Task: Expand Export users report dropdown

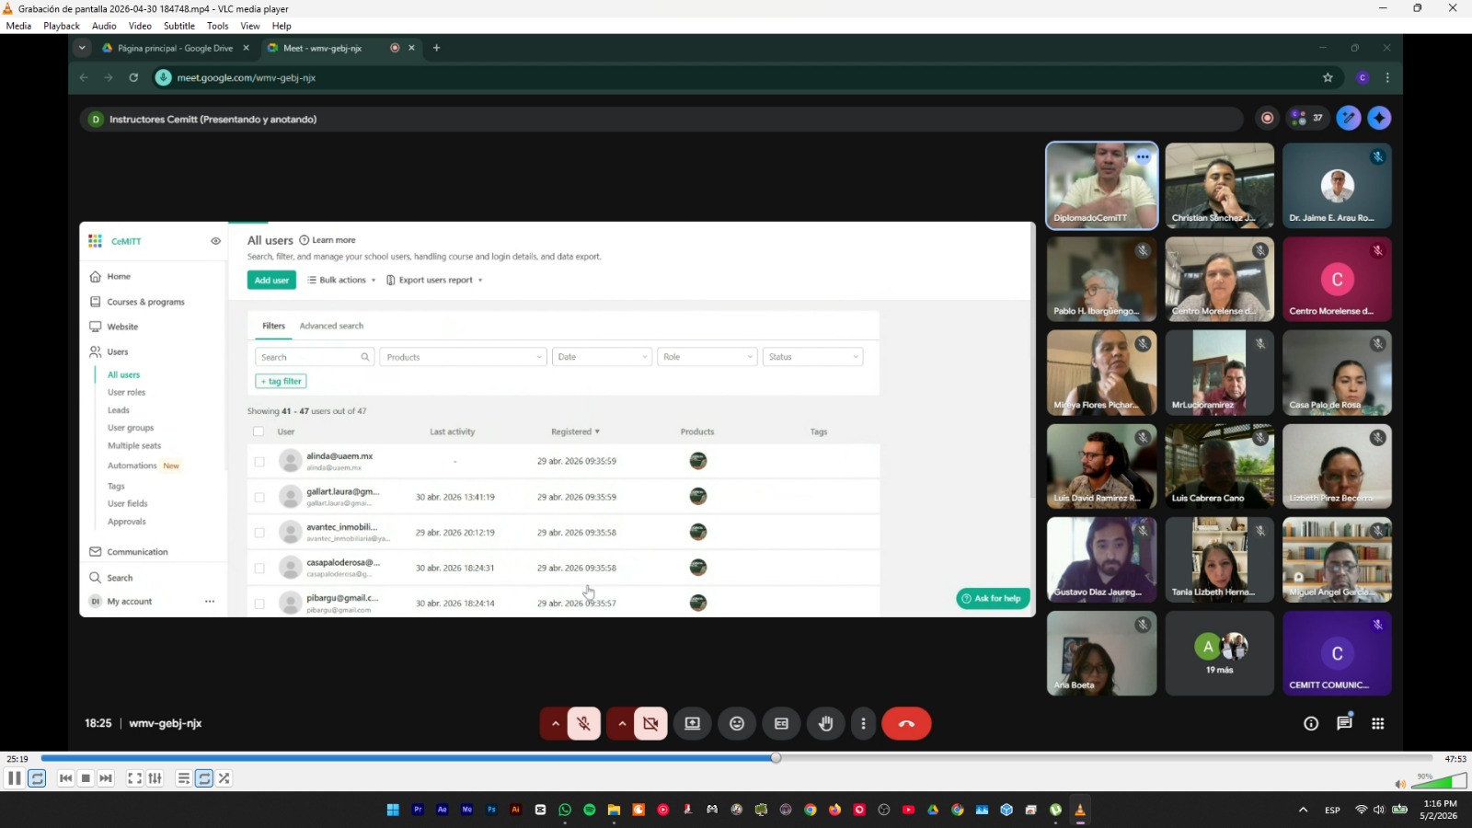Action: point(434,281)
